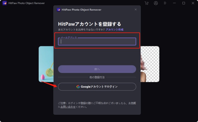Close the HitPaw main window
The width and height of the screenshot is (198, 122).
[193, 3]
